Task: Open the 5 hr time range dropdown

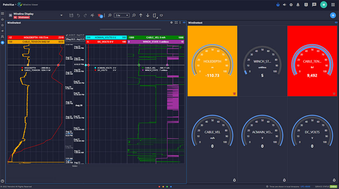Action: 121,15
